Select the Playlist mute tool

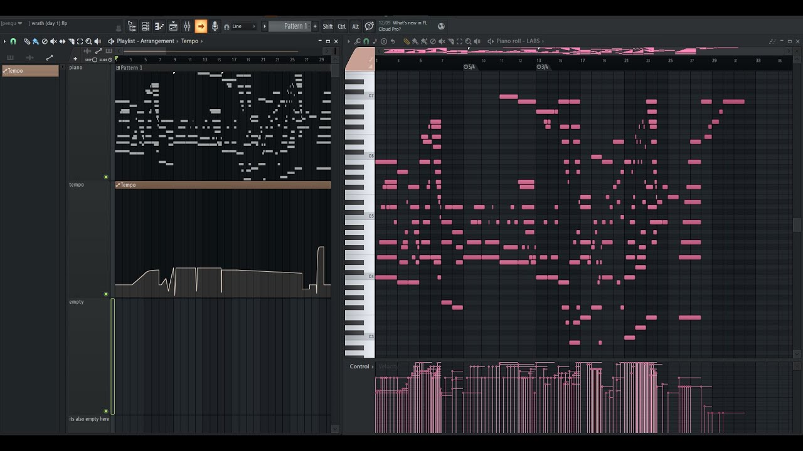(53, 41)
